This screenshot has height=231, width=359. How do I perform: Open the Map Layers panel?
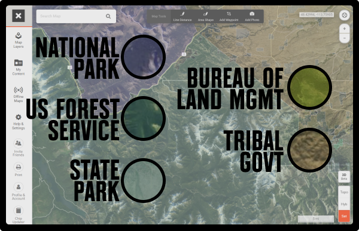(x=19, y=40)
